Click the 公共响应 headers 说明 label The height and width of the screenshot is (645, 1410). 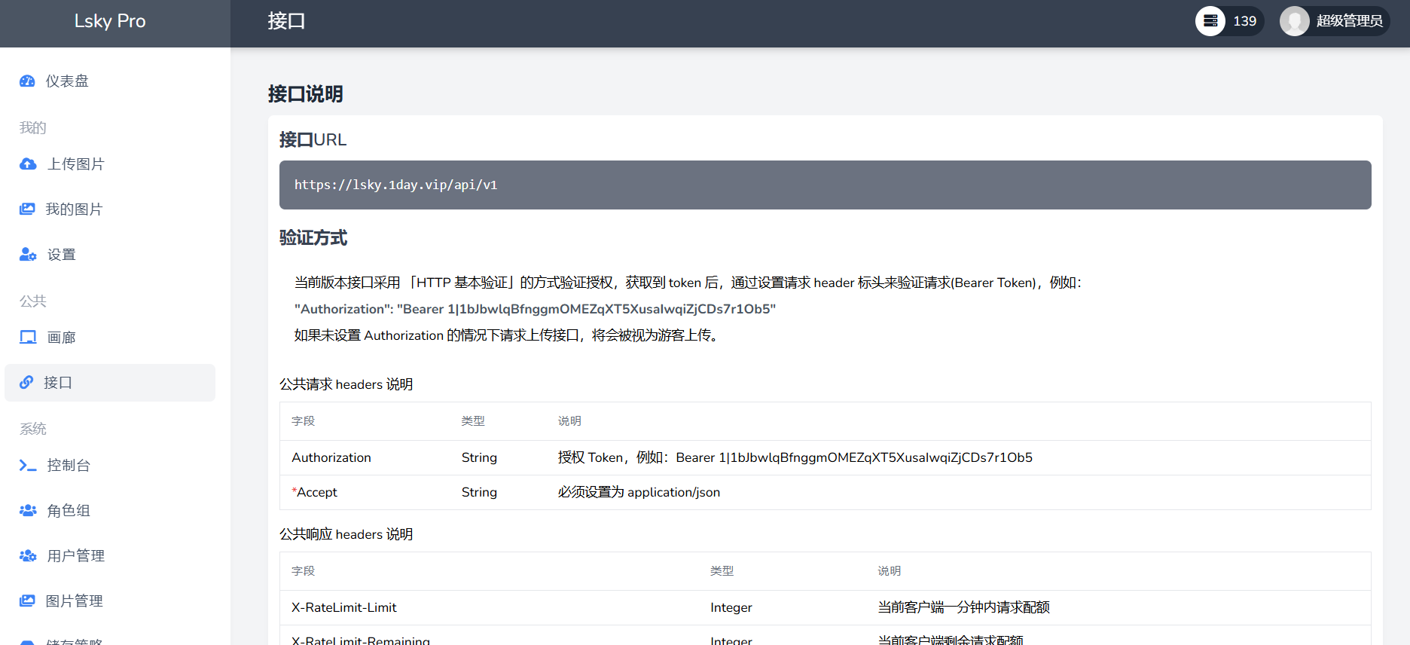(x=346, y=534)
